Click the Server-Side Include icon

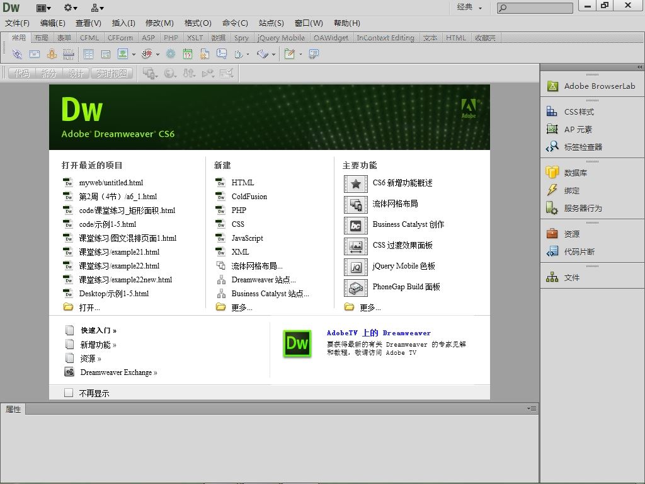(x=205, y=54)
